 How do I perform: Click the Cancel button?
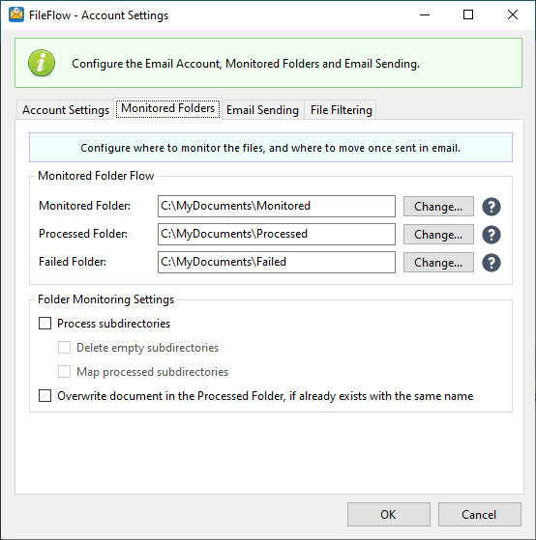[x=480, y=514]
